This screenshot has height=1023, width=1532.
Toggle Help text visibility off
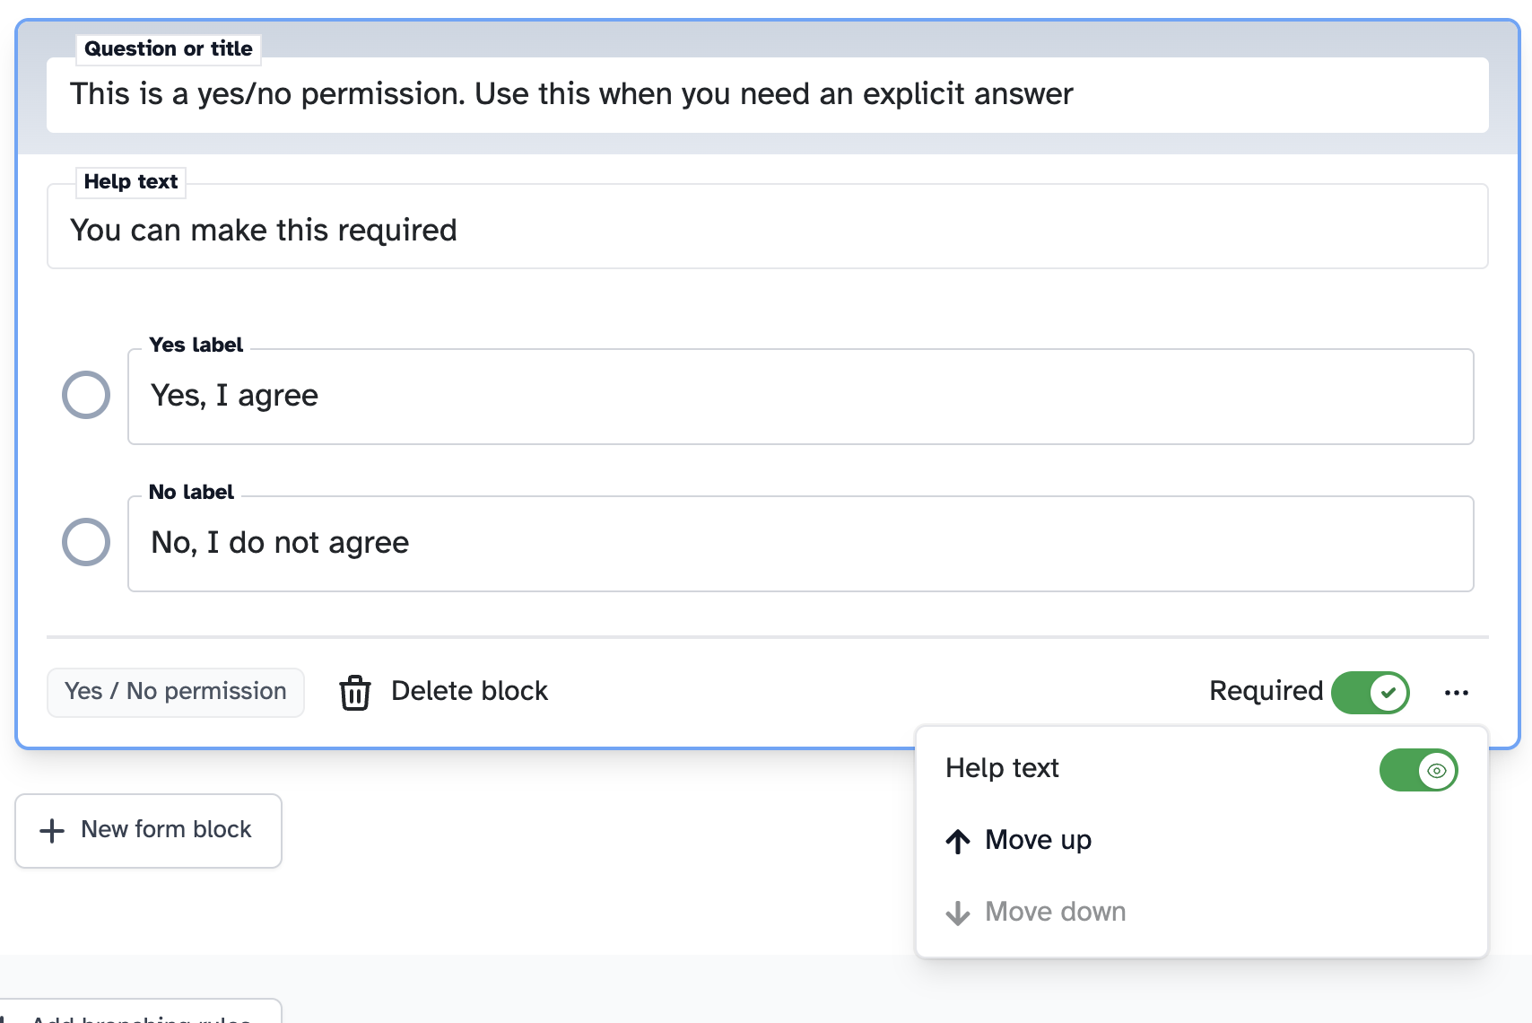pos(1418,769)
